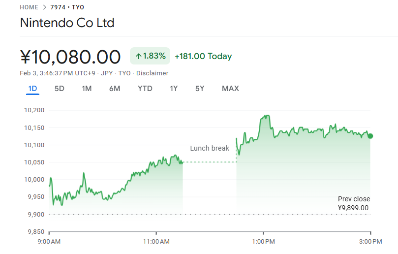Click the green up-arrow percent badge
This screenshot has width=398, height=254.
[150, 56]
